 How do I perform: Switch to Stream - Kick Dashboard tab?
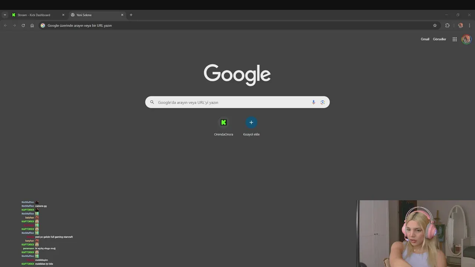click(x=38, y=15)
